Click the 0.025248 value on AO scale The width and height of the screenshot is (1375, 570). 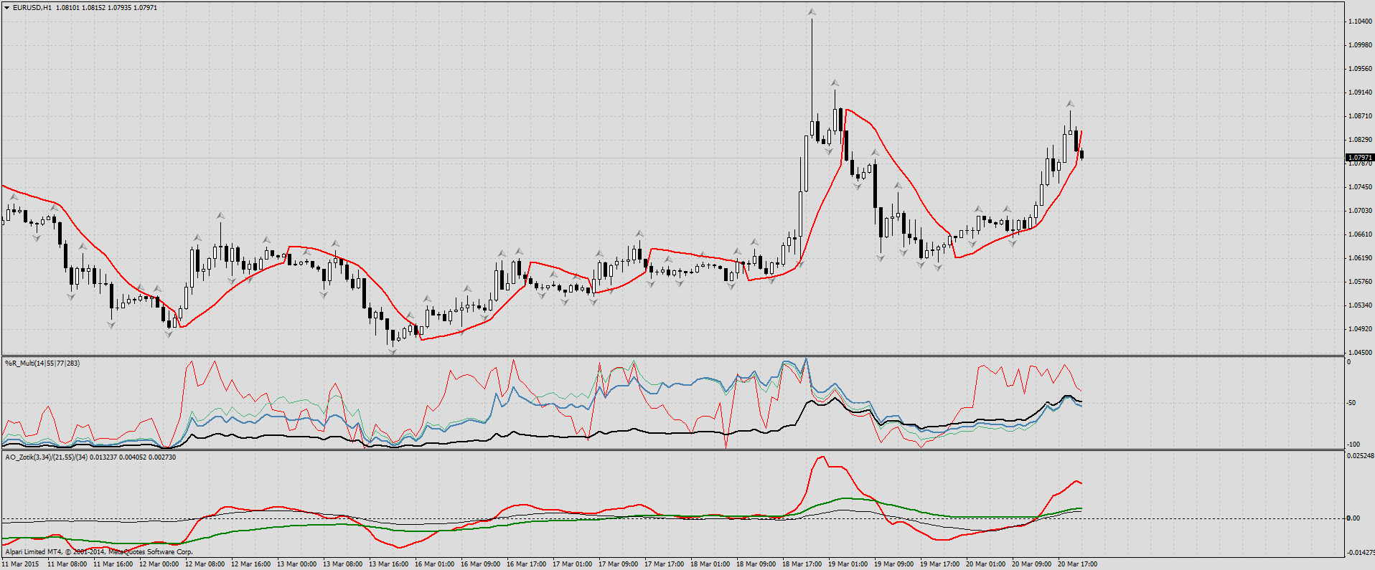[1361, 456]
